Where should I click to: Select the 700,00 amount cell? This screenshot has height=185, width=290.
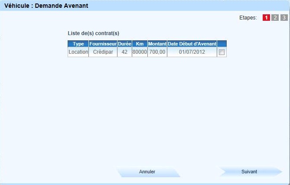click(x=157, y=52)
